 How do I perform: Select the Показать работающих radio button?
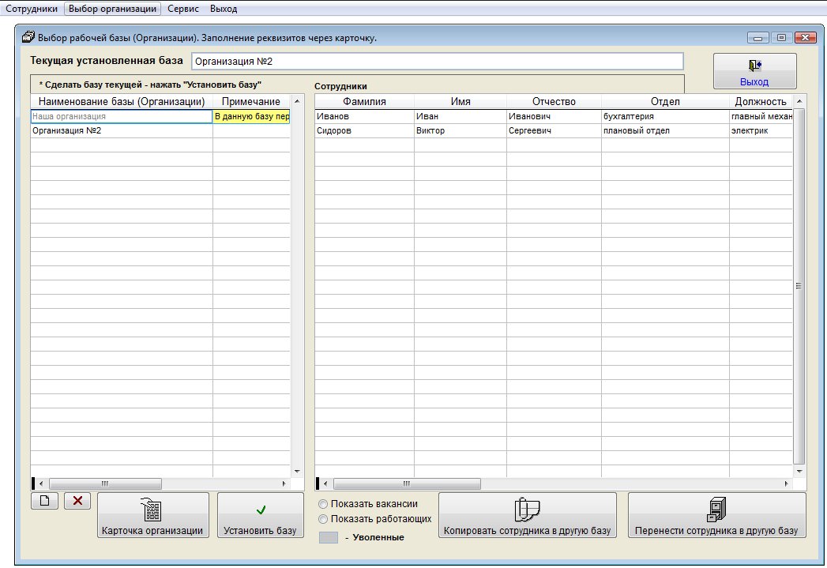(x=323, y=519)
